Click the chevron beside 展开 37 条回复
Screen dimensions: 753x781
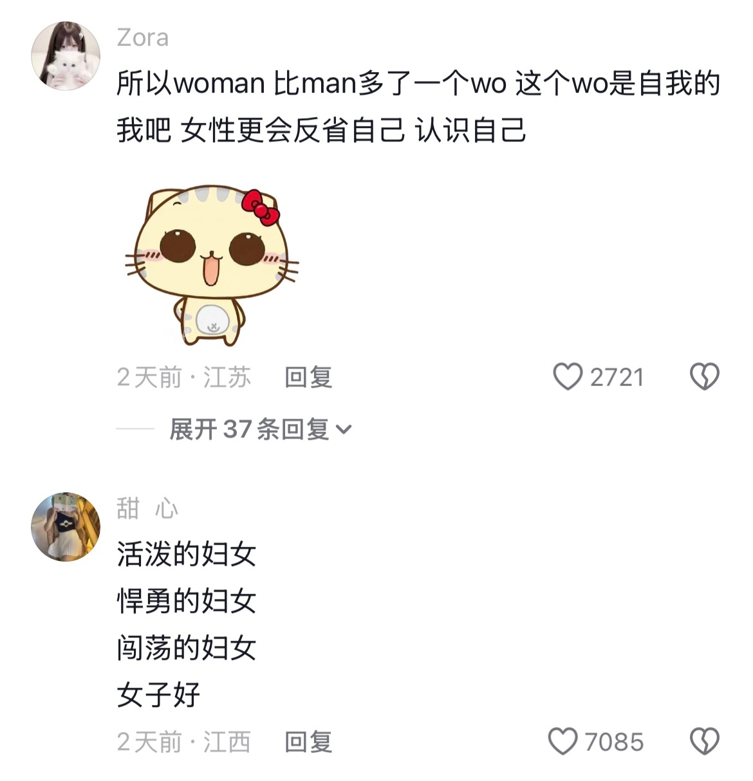click(x=344, y=430)
